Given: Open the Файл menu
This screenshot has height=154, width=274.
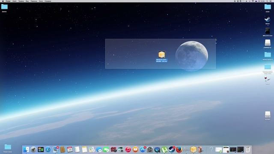Looking at the screenshot, I should pos(14,1).
